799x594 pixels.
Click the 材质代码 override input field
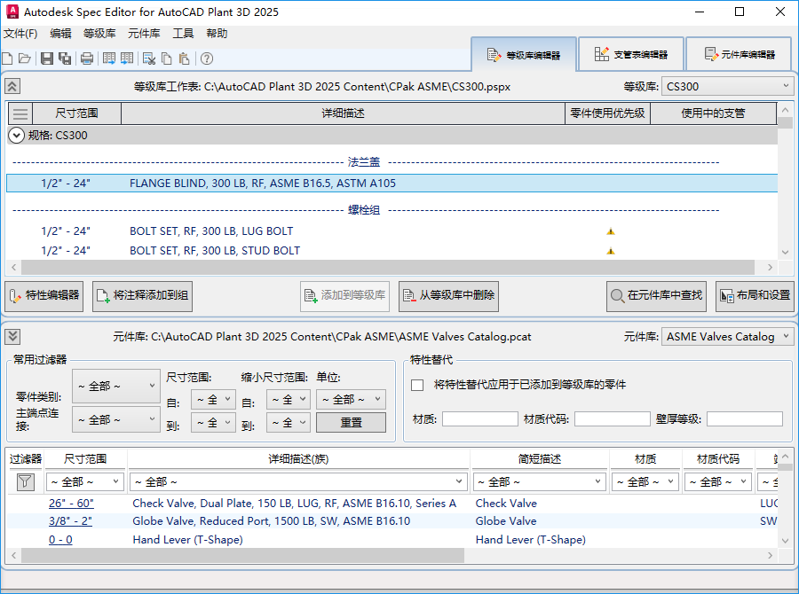point(612,419)
